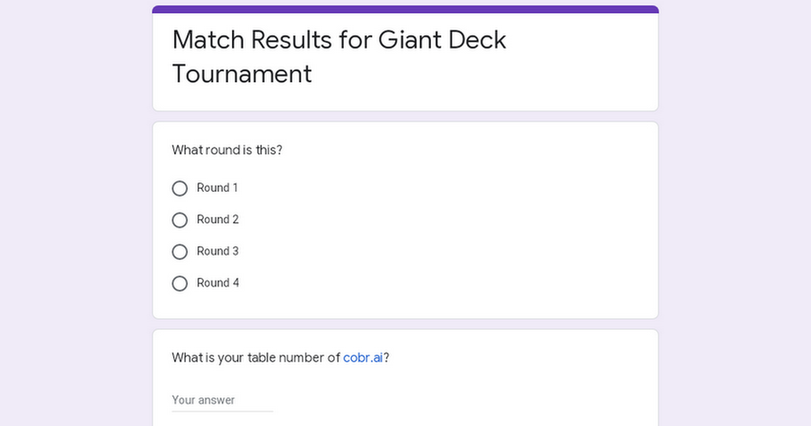The width and height of the screenshot is (811, 426).
Task: Focus the "Your answer" text field
Action: pos(222,400)
